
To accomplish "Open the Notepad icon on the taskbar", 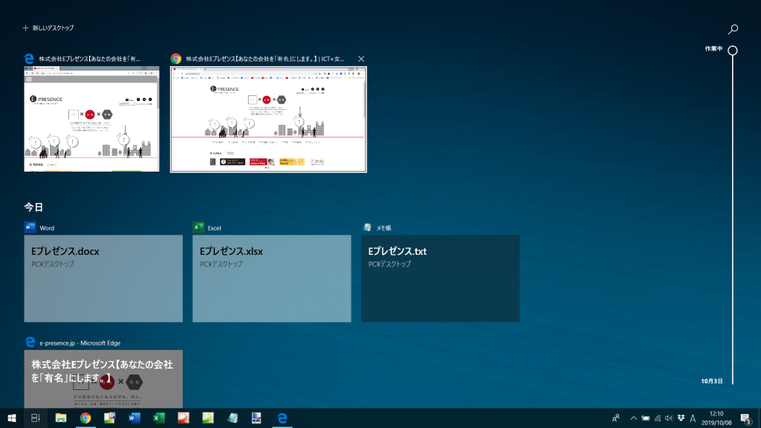I will point(233,418).
